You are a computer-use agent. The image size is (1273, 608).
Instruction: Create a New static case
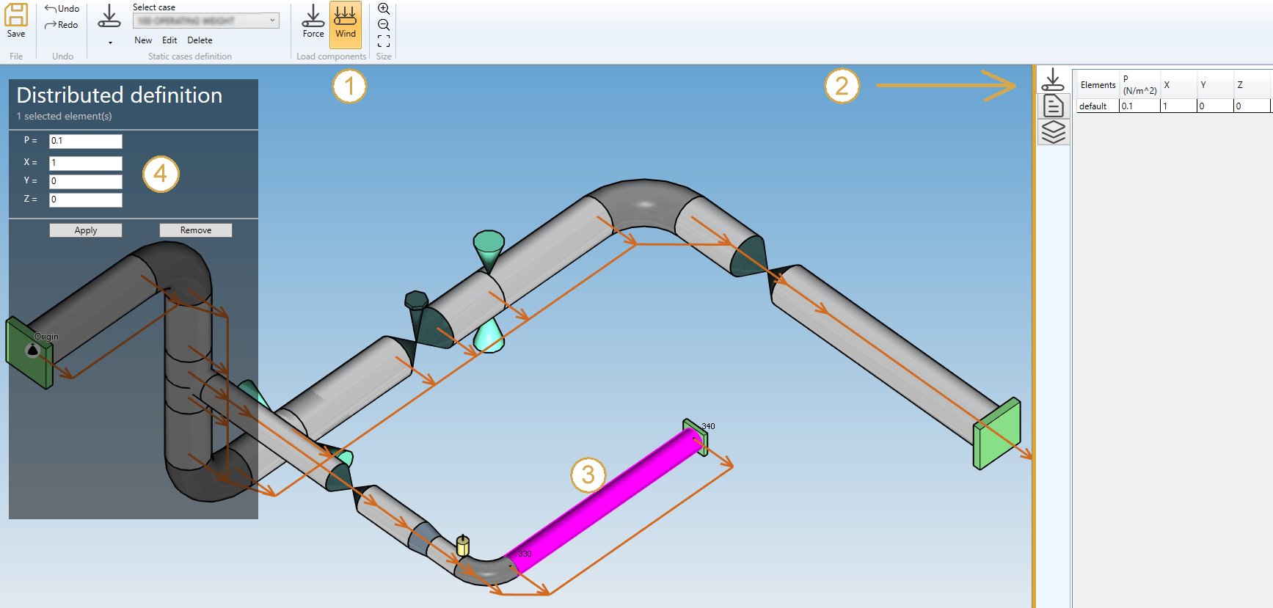[x=143, y=40]
